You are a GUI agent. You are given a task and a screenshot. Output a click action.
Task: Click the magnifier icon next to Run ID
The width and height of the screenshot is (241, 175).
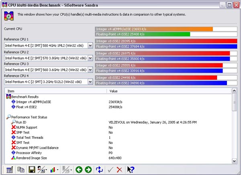[13, 122]
